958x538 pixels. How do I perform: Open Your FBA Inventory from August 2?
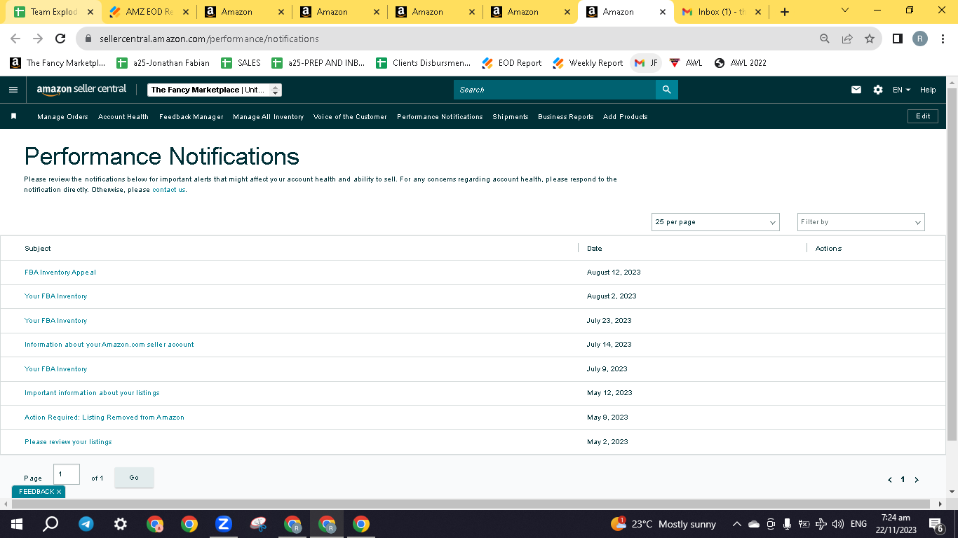pyautogui.click(x=56, y=296)
